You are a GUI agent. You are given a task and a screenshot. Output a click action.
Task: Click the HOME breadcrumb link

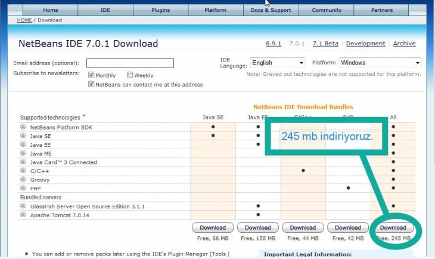[24, 20]
